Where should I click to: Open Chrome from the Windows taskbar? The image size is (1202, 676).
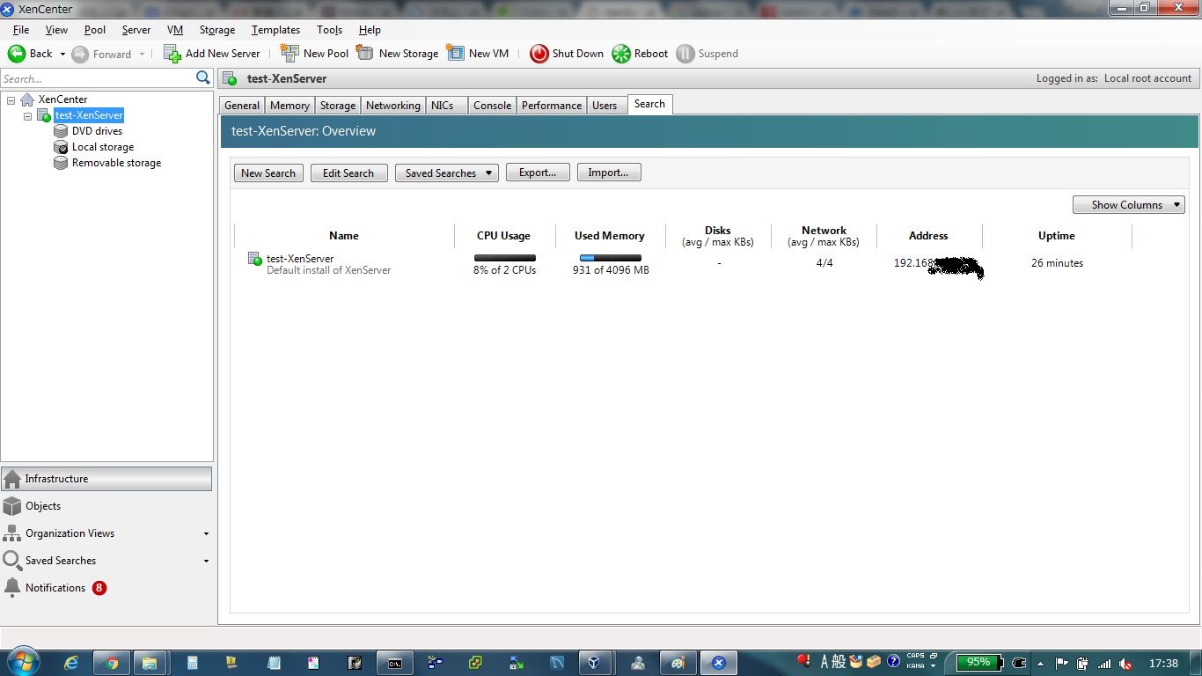click(x=111, y=662)
